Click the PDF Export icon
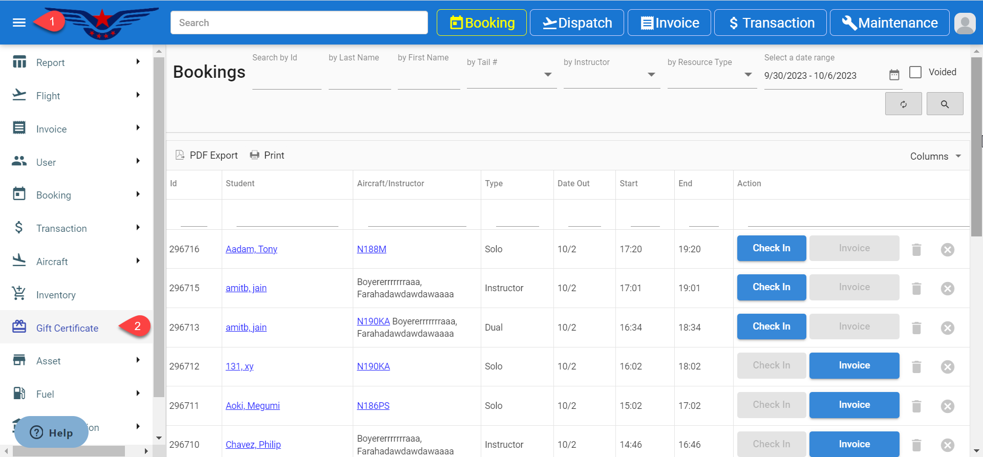Screen dimensions: 983x457 pos(180,155)
